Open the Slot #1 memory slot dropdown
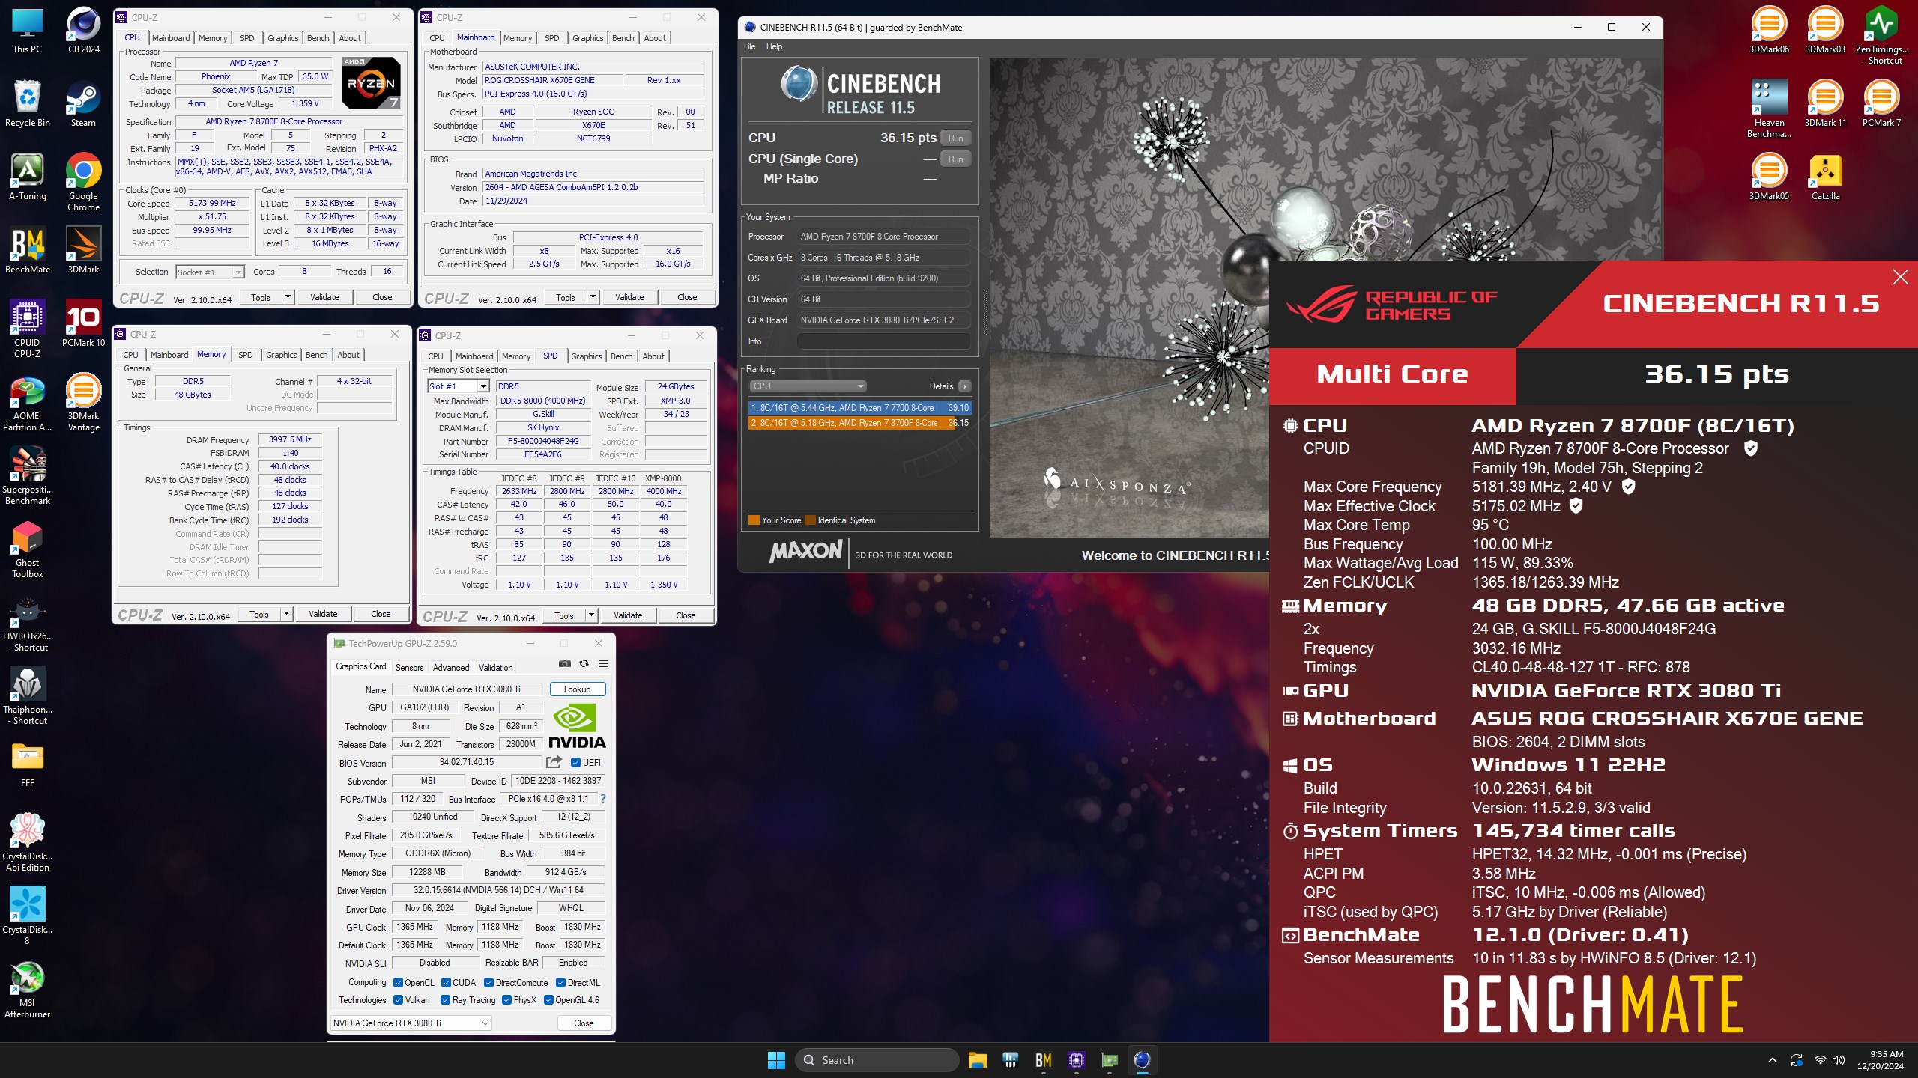The width and height of the screenshot is (1918, 1078). 459,386
